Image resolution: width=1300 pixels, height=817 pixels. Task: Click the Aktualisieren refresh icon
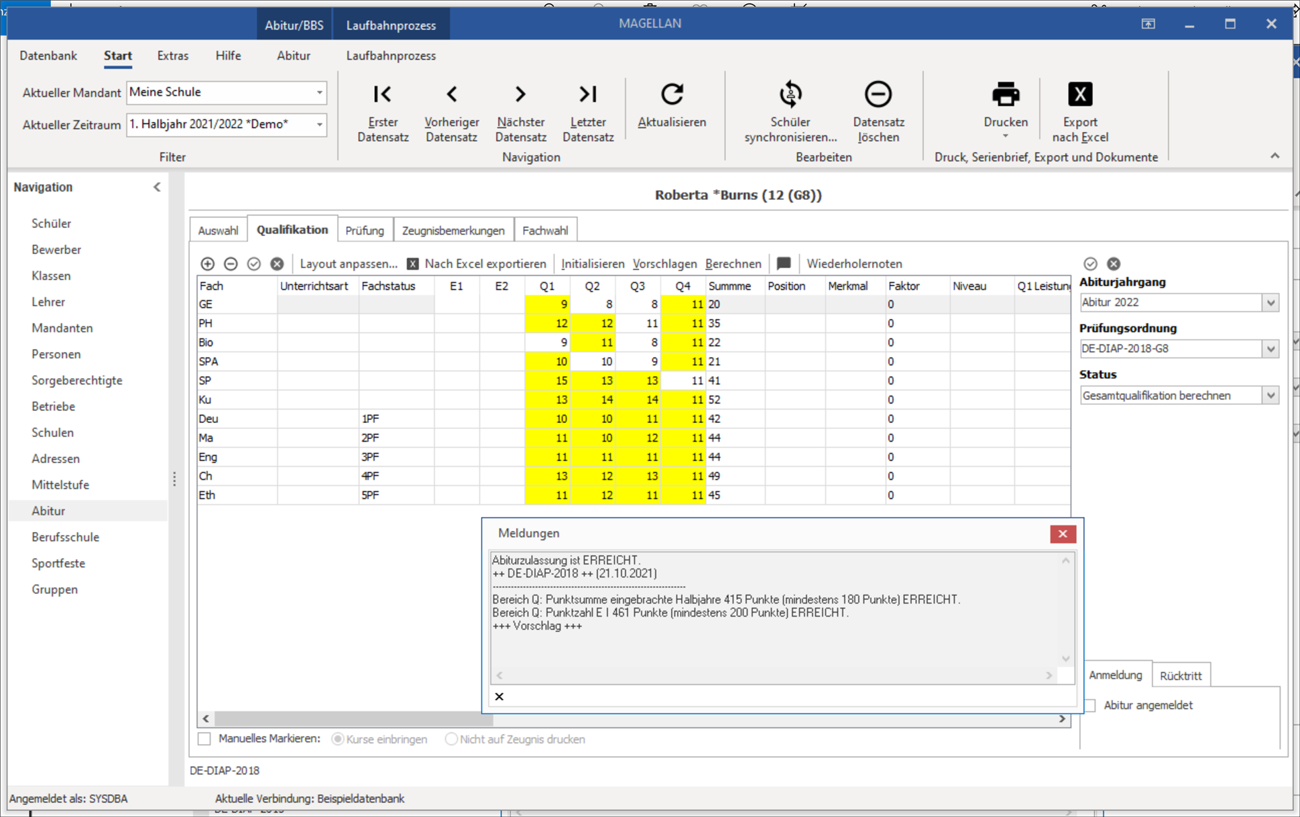pyautogui.click(x=672, y=95)
